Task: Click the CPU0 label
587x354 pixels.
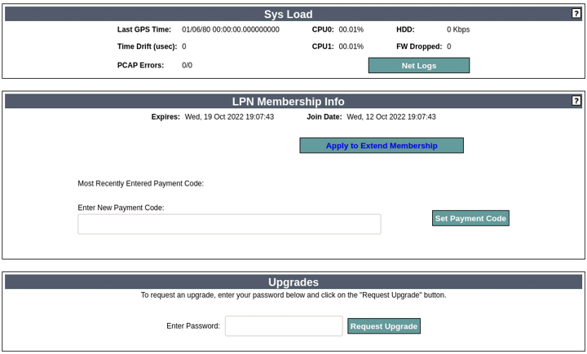Action: 323,29
